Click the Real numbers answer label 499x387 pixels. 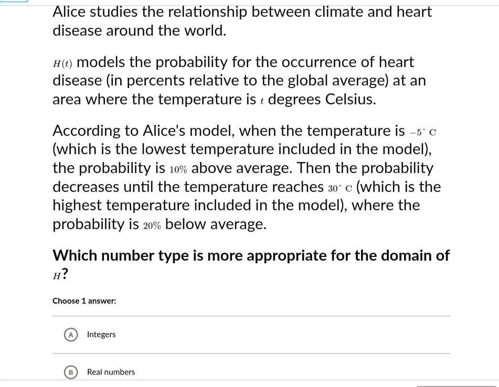(x=111, y=372)
